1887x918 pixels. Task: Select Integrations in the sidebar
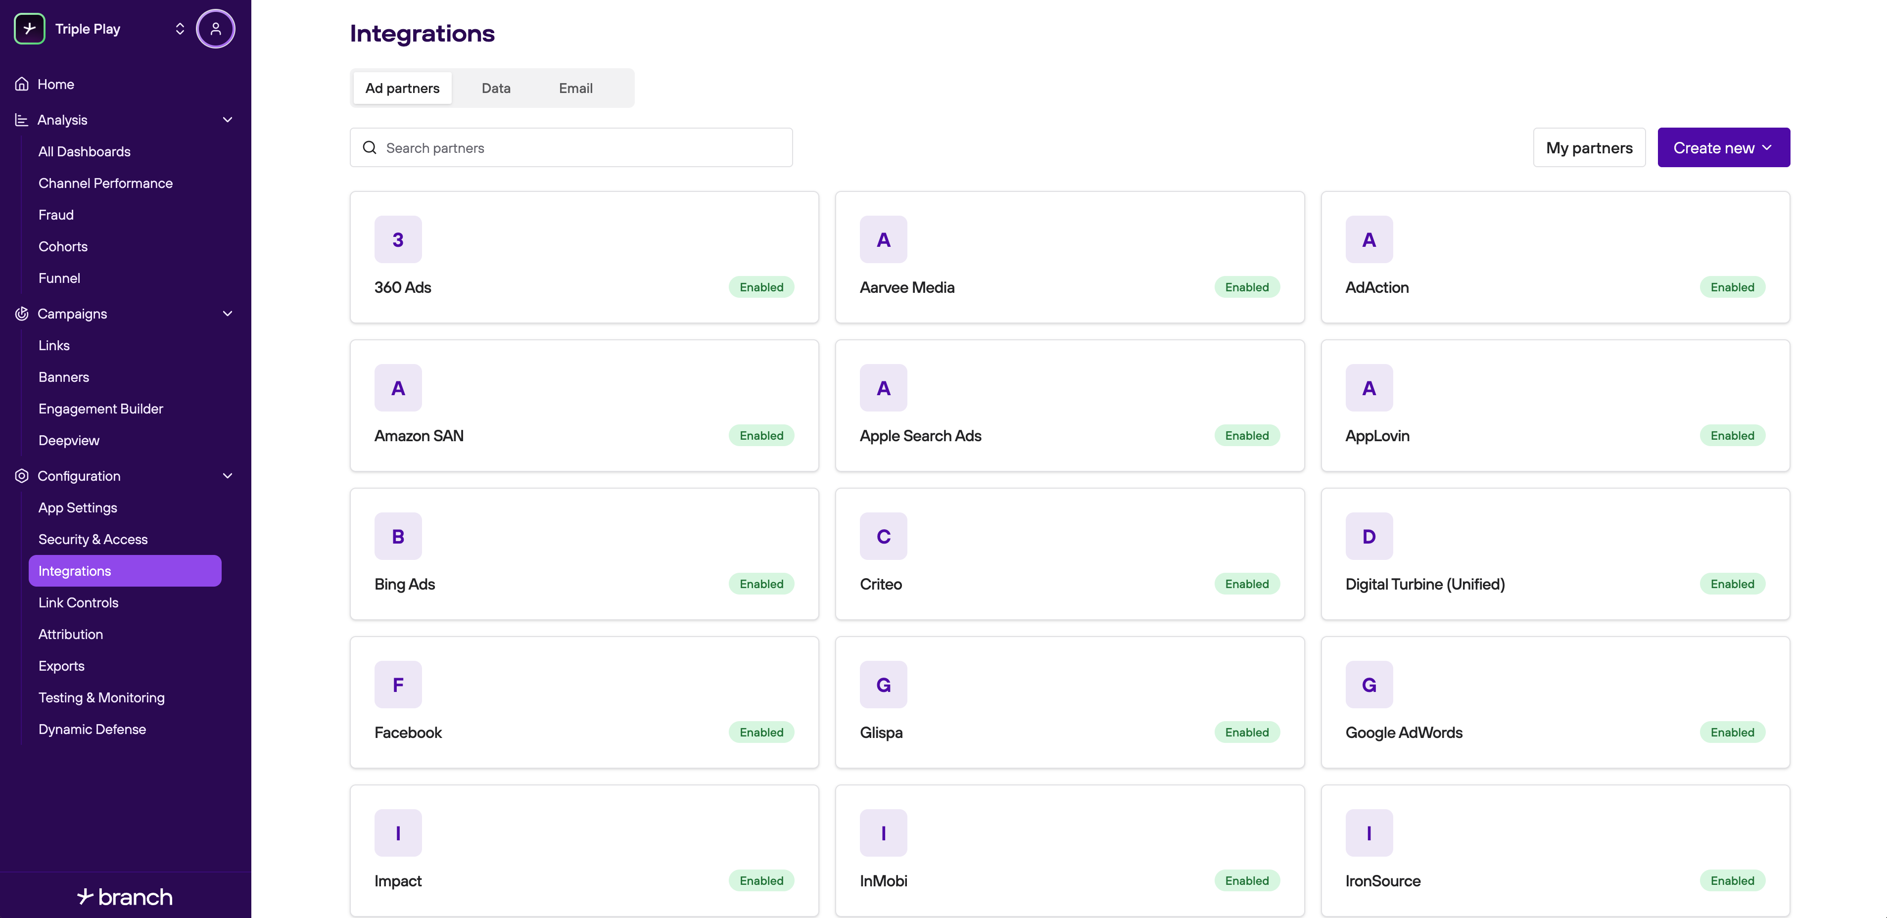click(125, 571)
